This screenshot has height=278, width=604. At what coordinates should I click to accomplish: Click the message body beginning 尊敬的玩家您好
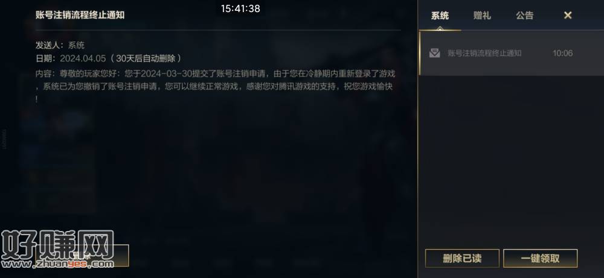click(x=216, y=86)
